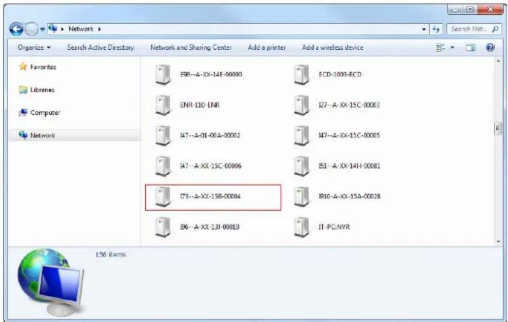This screenshot has height=322, width=508.
Task: Click the I47--A-XX-15C-00006 name label
Action: [210, 166]
